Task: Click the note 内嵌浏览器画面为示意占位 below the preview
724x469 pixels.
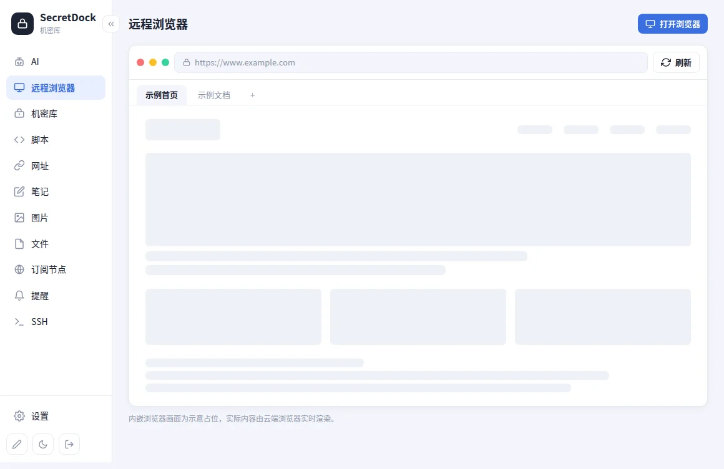Action: (233, 418)
